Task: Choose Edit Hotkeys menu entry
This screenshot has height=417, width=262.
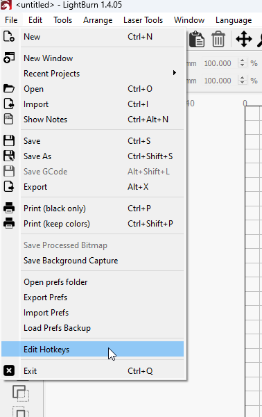Action: tap(93, 349)
